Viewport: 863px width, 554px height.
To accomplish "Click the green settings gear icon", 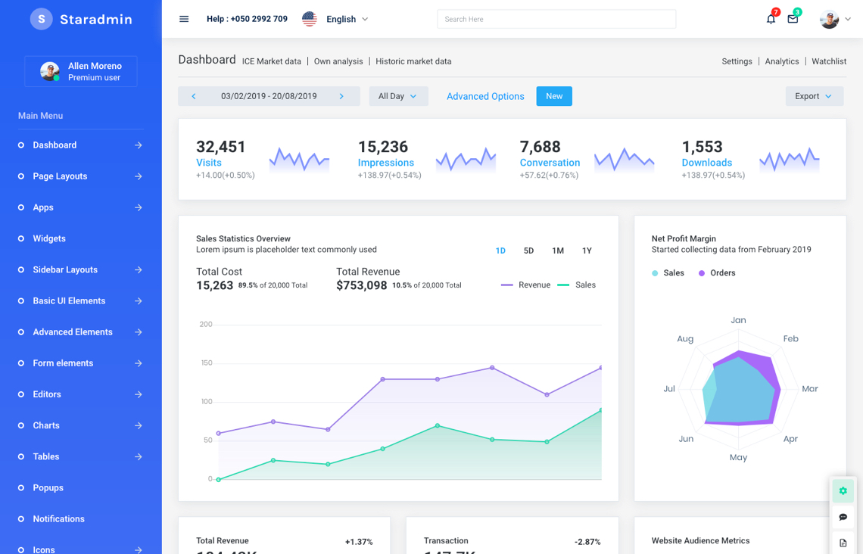I will pos(843,491).
